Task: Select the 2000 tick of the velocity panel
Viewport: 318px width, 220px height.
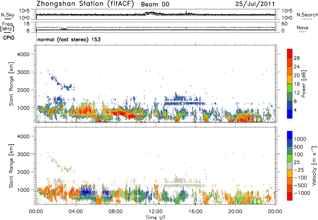Action: (x=23, y=172)
